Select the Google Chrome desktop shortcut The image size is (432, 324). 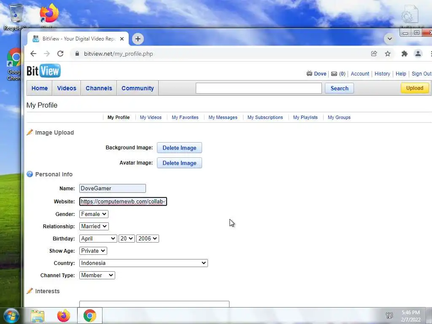tap(14, 65)
